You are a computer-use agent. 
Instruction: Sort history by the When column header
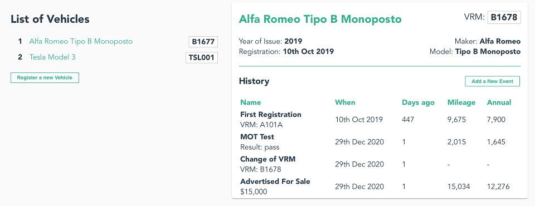[x=345, y=102]
